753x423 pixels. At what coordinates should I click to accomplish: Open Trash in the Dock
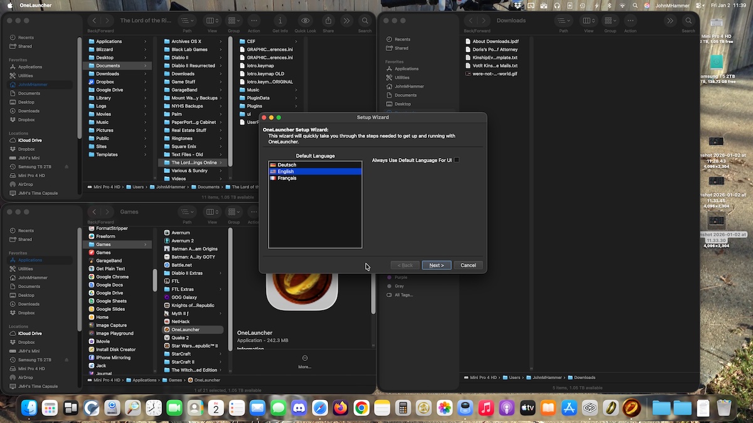click(x=724, y=409)
